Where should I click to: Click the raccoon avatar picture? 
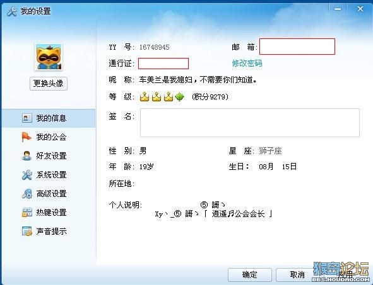[49, 57]
